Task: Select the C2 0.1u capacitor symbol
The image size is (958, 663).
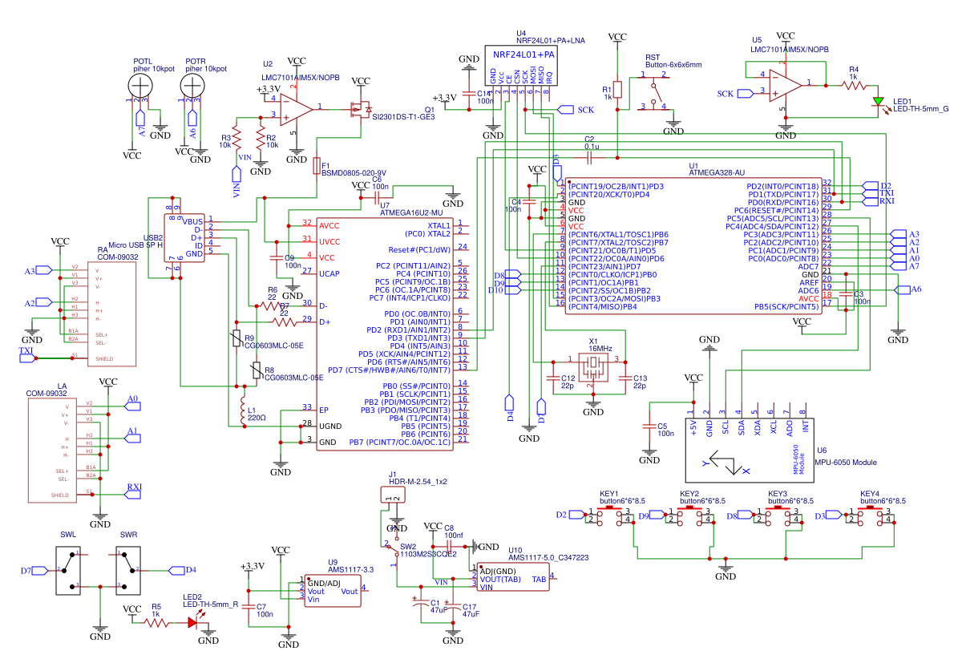Action: (x=589, y=158)
